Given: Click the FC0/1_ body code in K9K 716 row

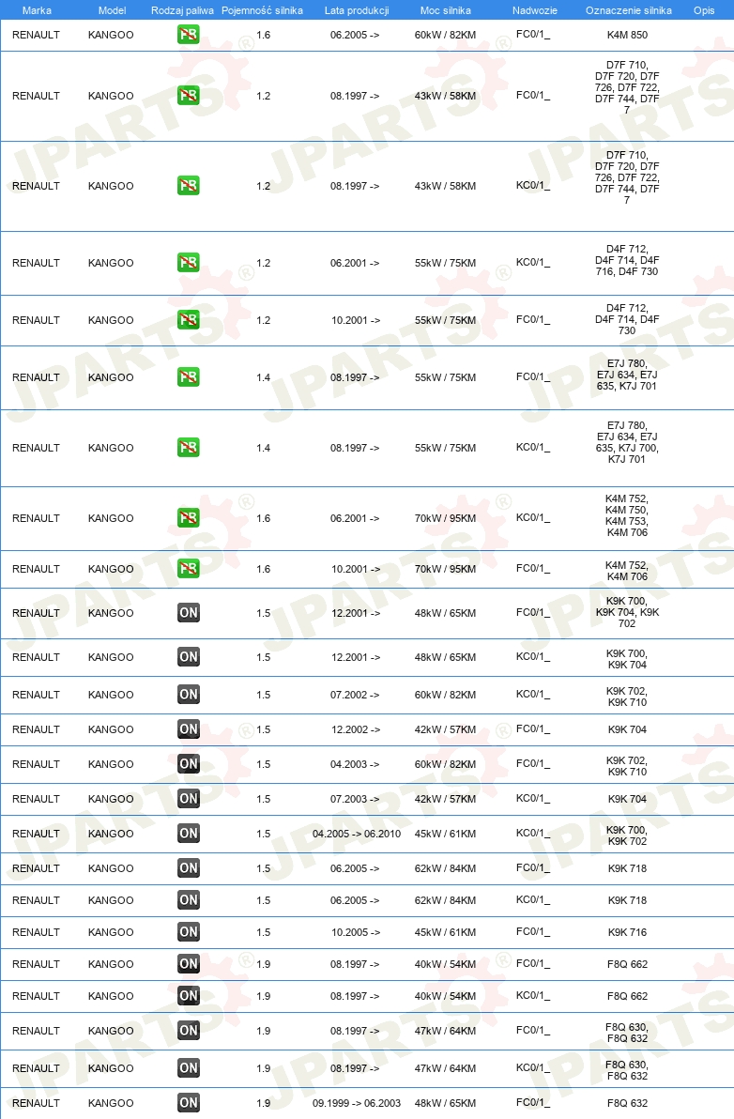Looking at the screenshot, I should coord(533,932).
